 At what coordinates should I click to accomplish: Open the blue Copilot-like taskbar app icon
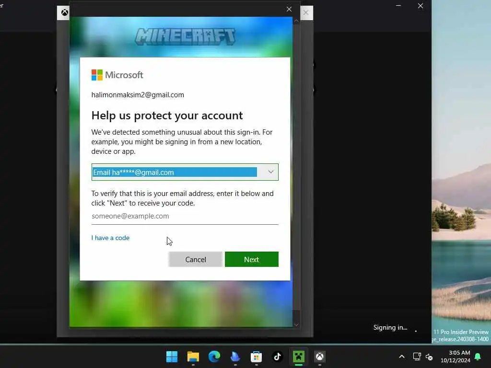click(235, 356)
